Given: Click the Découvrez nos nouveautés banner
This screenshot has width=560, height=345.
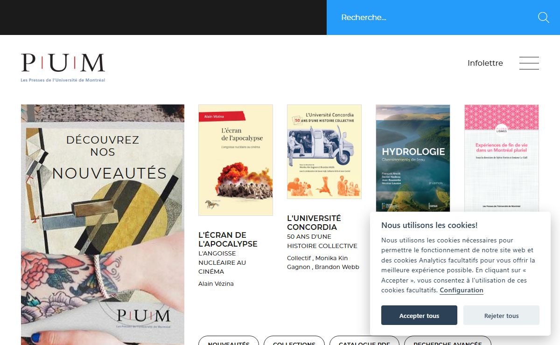Looking at the screenshot, I should pyautogui.click(x=103, y=225).
